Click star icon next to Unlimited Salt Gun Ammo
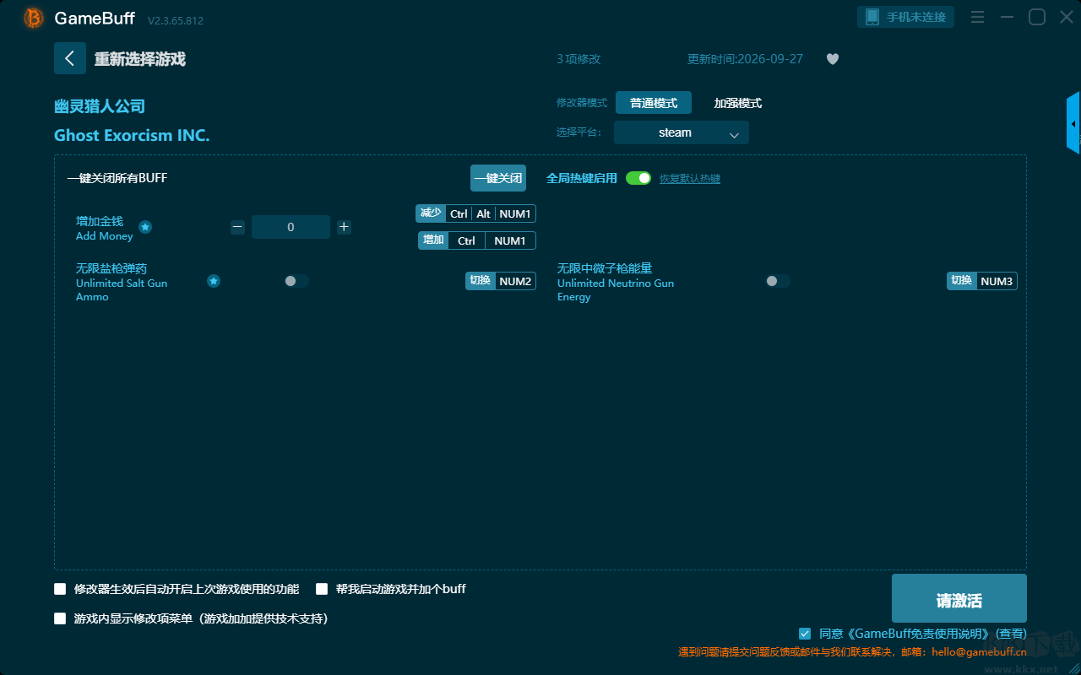Image resolution: width=1081 pixels, height=675 pixels. pos(214,281)
